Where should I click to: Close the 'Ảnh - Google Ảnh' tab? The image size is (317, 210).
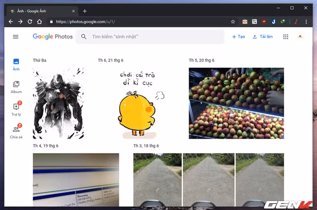click(x=73, y=11)
